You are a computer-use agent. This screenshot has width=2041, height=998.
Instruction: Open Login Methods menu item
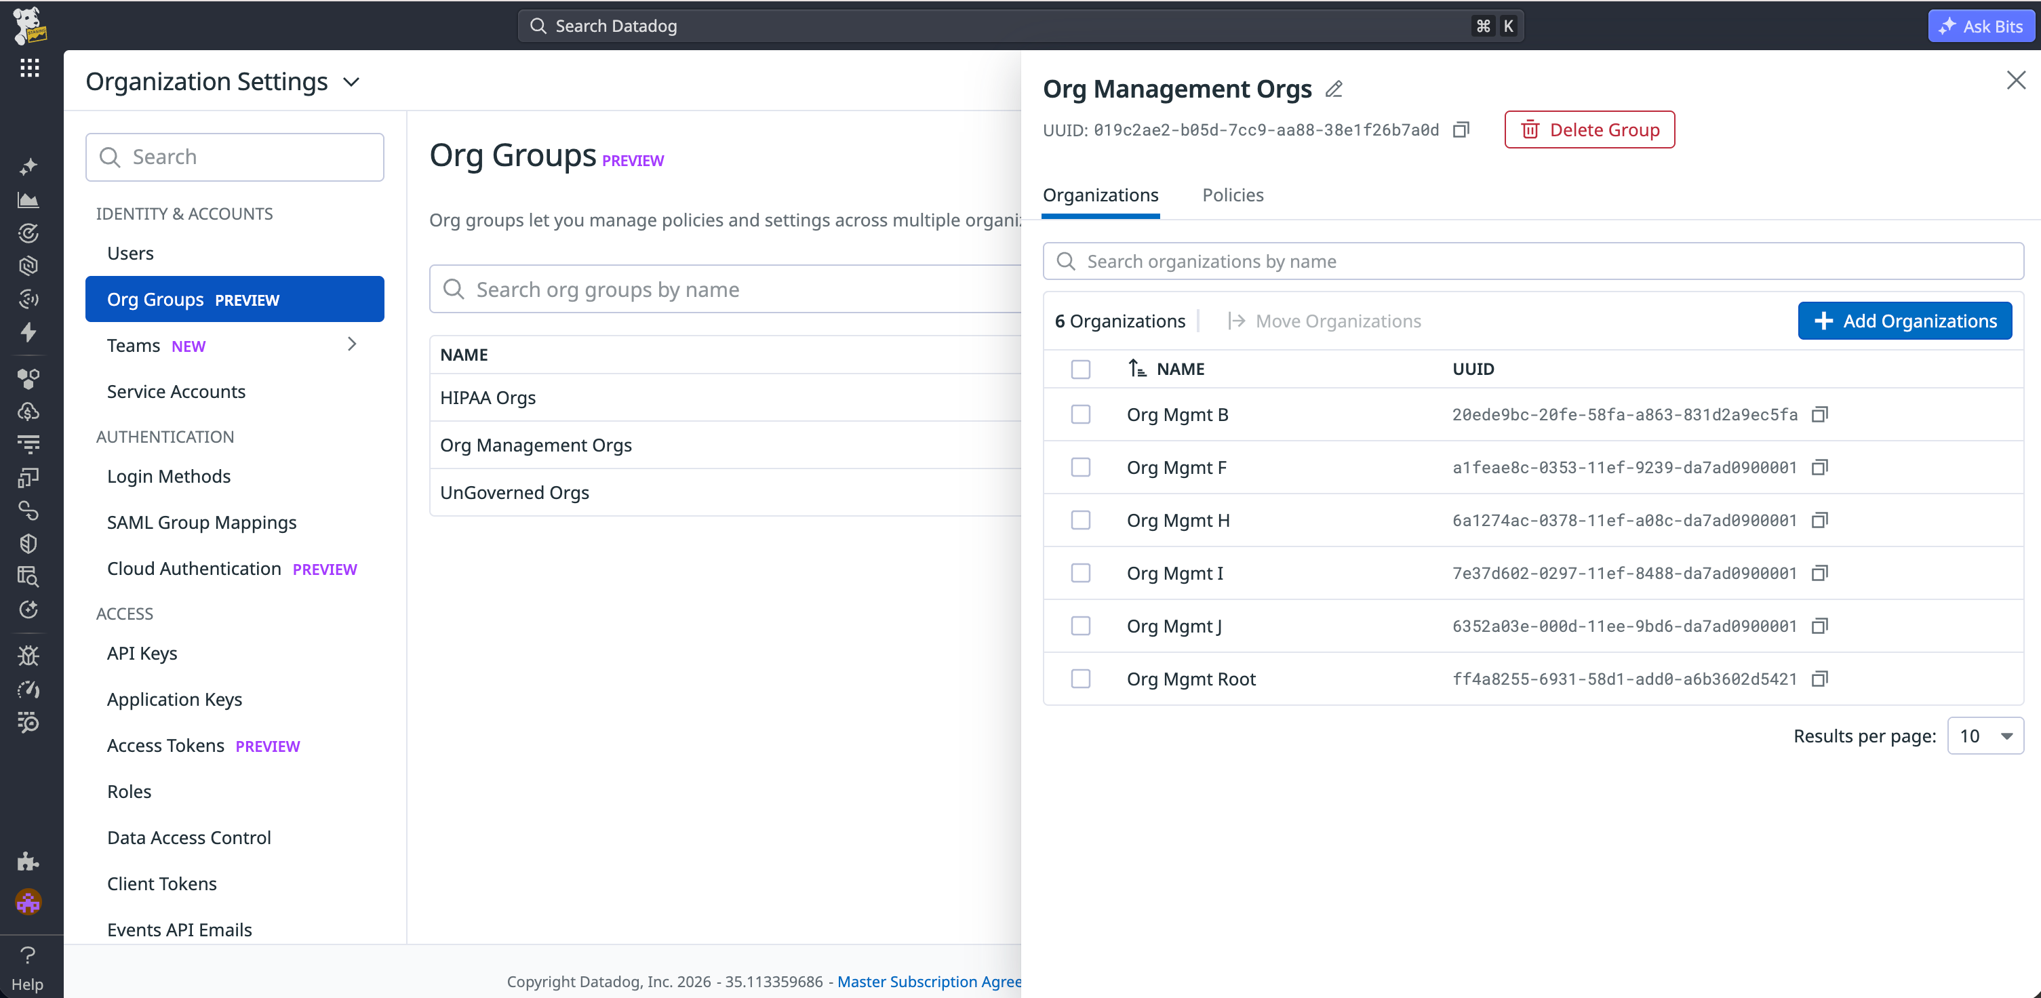[235, 476]
